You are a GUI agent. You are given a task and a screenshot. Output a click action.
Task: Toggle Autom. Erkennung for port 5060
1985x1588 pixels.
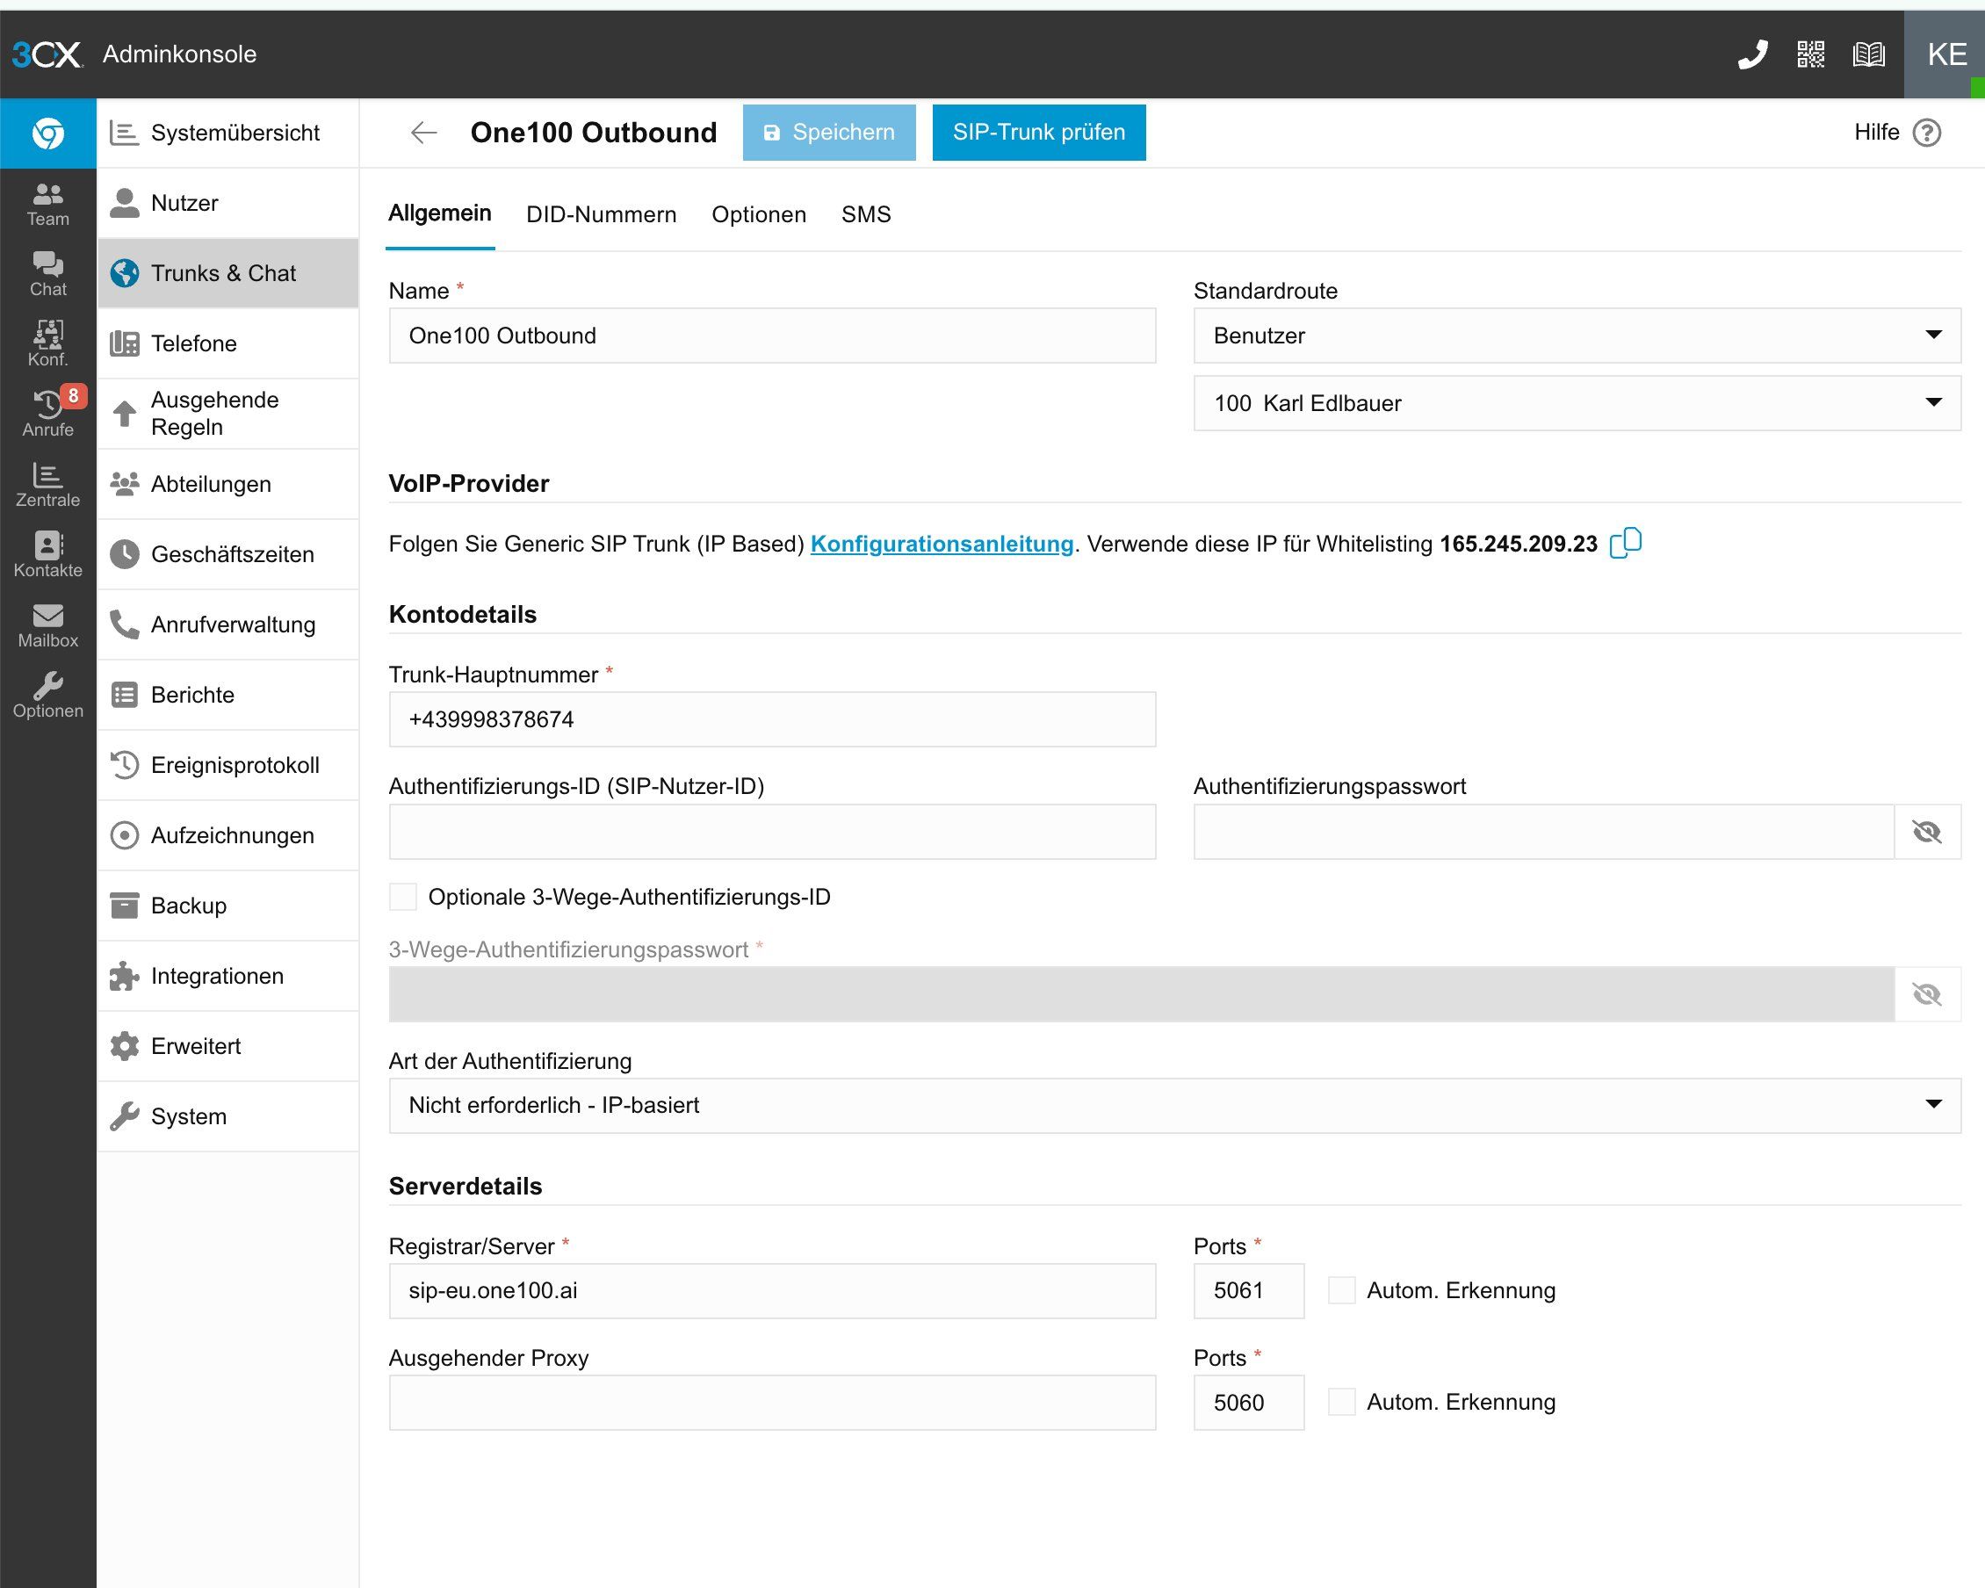click(1341, 1402)
